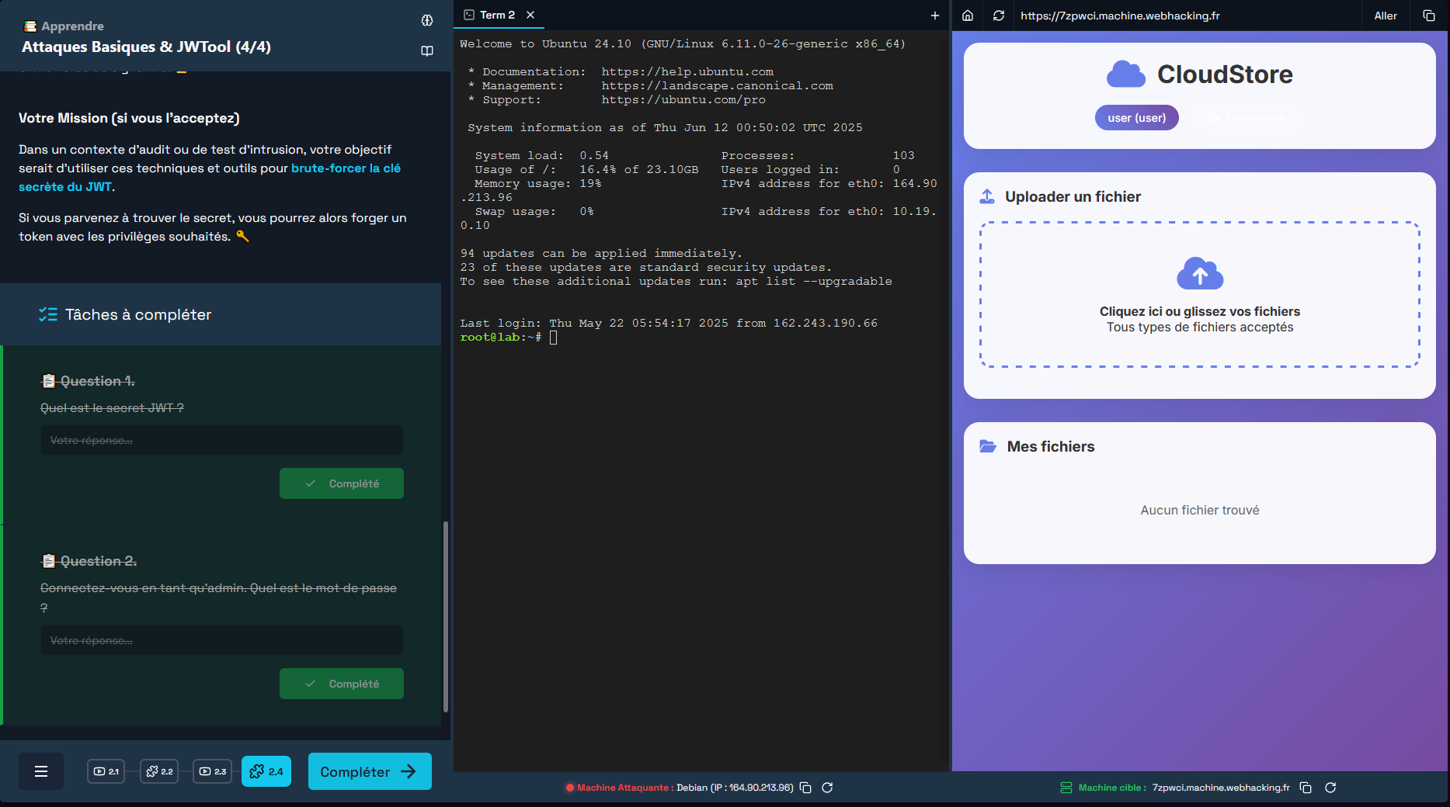
Task: Click the folder icon beside 'Mes fichiers'
Action: coord(988,446)
